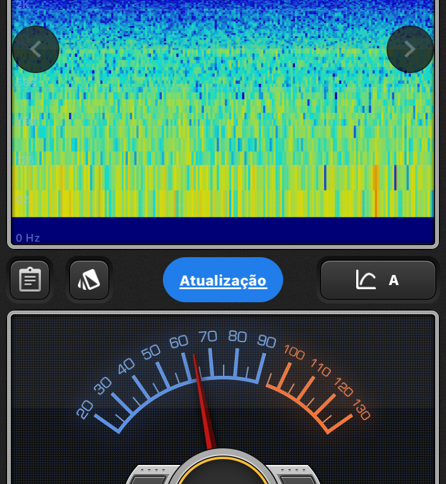Click the 70 mark on the dial
The image size is (446, 484).
[x=208, y=337]
